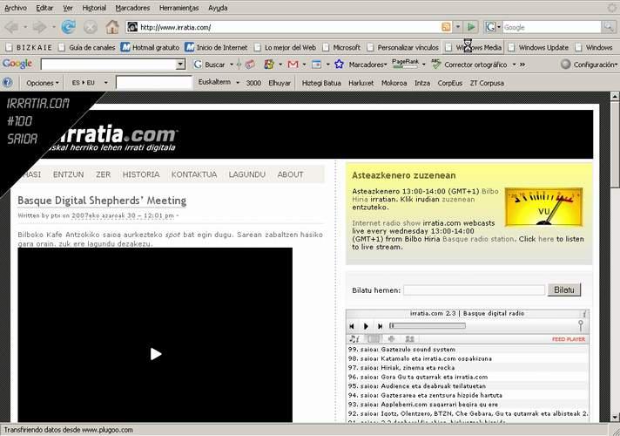Open the Historial menu
Screen dimensions: 620x436
click(94, 8)
